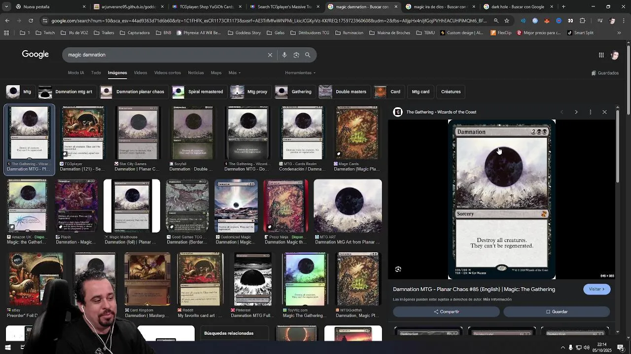Close the Nueva pestaña tab
This screenshot has width=631, height=354.
click(x=84, y=7)
